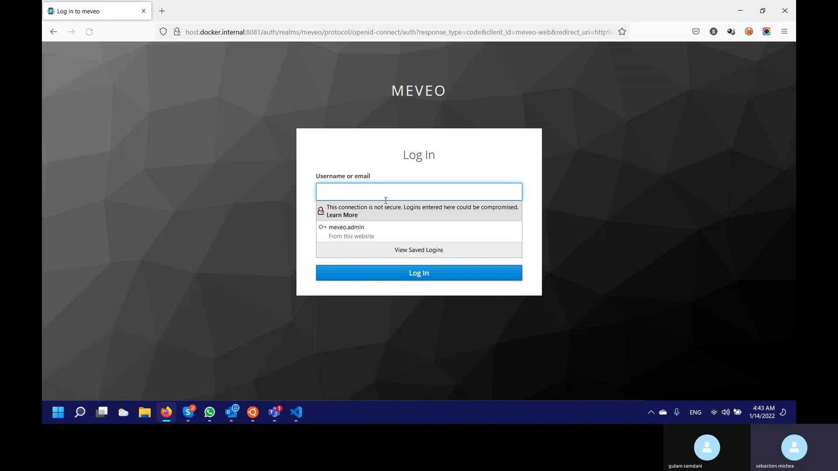Open taskbar search
The width and height of the screenshot is (838, 471).
[80, 412]
